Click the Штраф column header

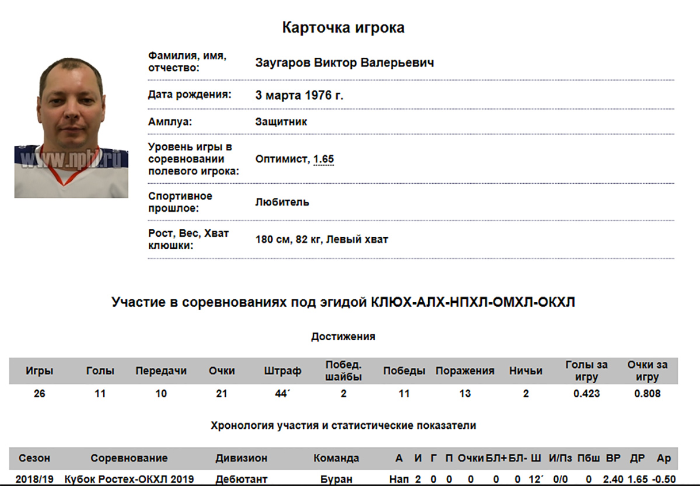coord(282,371)
